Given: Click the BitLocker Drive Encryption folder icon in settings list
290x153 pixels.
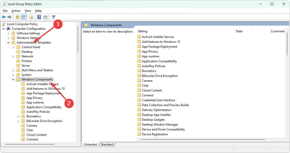Looking at the screenshot, I should click(139, 76).
